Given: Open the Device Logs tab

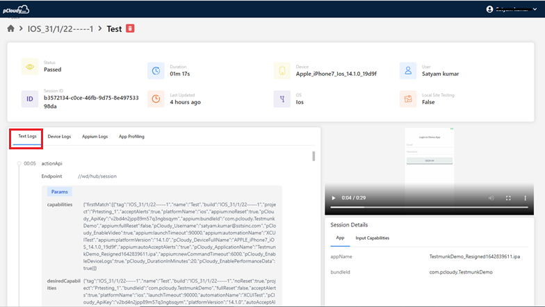Looking at the screenshot, I should click(59, 137).
